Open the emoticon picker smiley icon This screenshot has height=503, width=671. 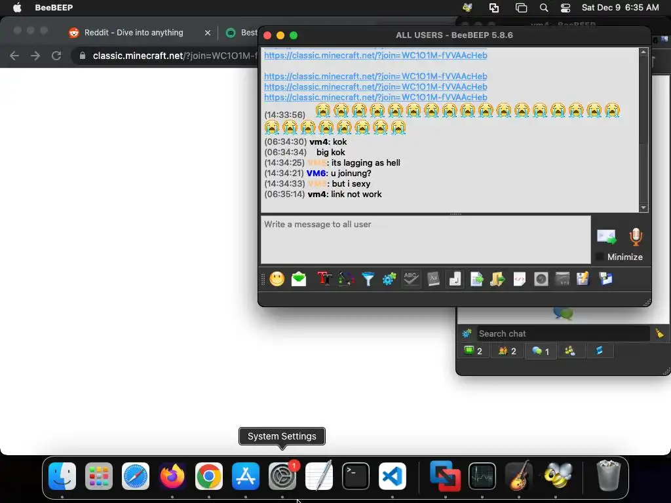tap(277, 279)
